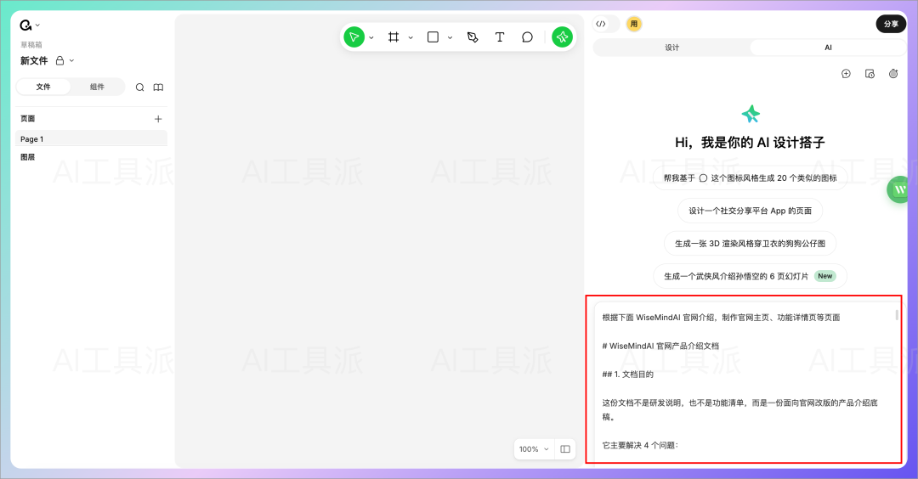Screen dimensions: 918x479
Task: Click the AI input box scrollbar
Action: (x=897, y=314)
